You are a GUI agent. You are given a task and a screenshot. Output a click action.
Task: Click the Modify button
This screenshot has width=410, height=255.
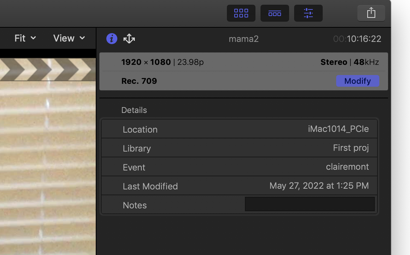(357, 81)
